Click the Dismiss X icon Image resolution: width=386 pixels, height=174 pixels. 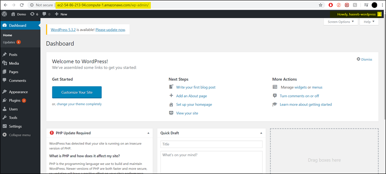click(x=358, y=59)
